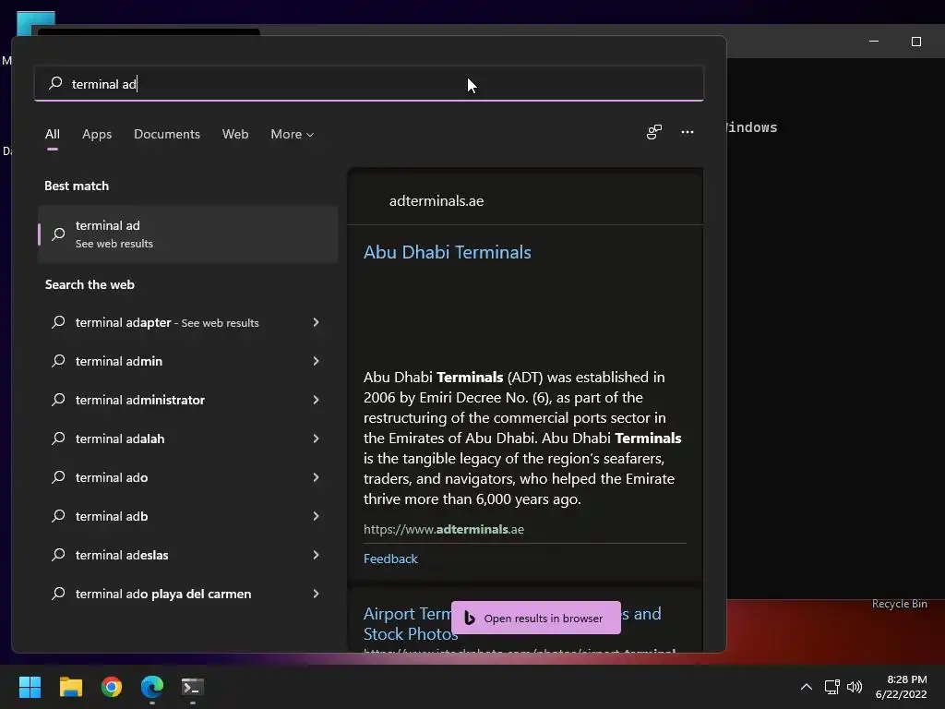Click the network status tray icon

point(832,687)
